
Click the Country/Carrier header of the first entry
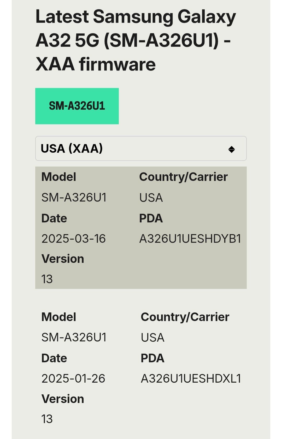point(184,176)
